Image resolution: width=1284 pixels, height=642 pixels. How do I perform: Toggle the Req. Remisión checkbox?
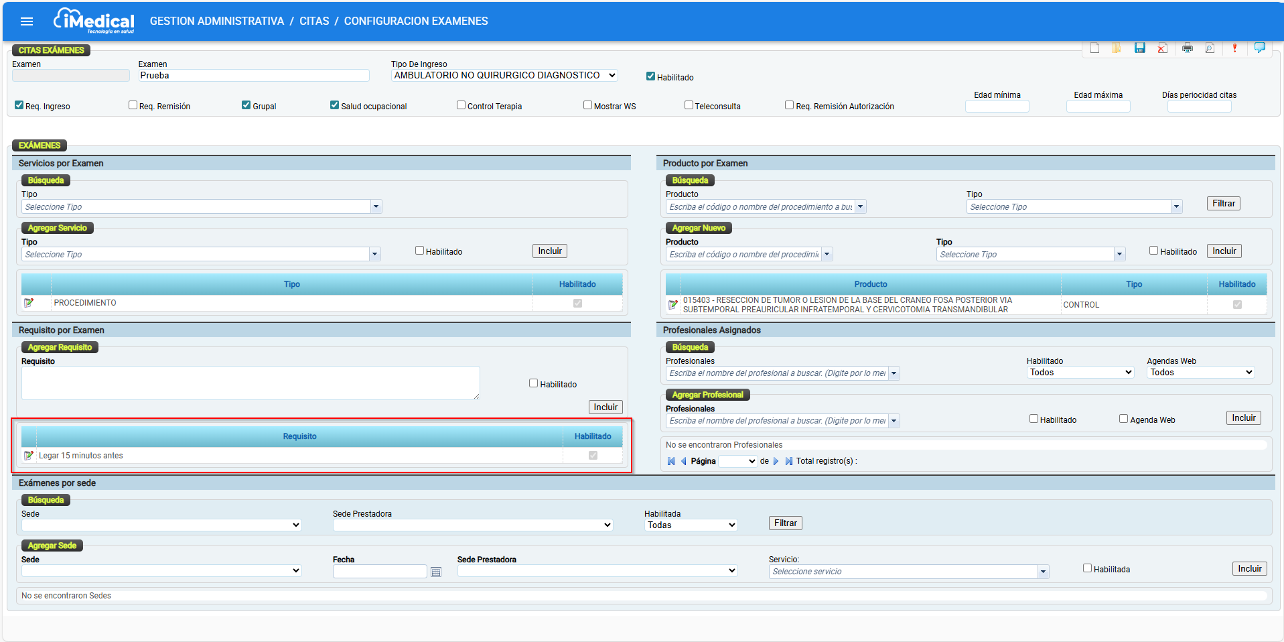point(133,105)
